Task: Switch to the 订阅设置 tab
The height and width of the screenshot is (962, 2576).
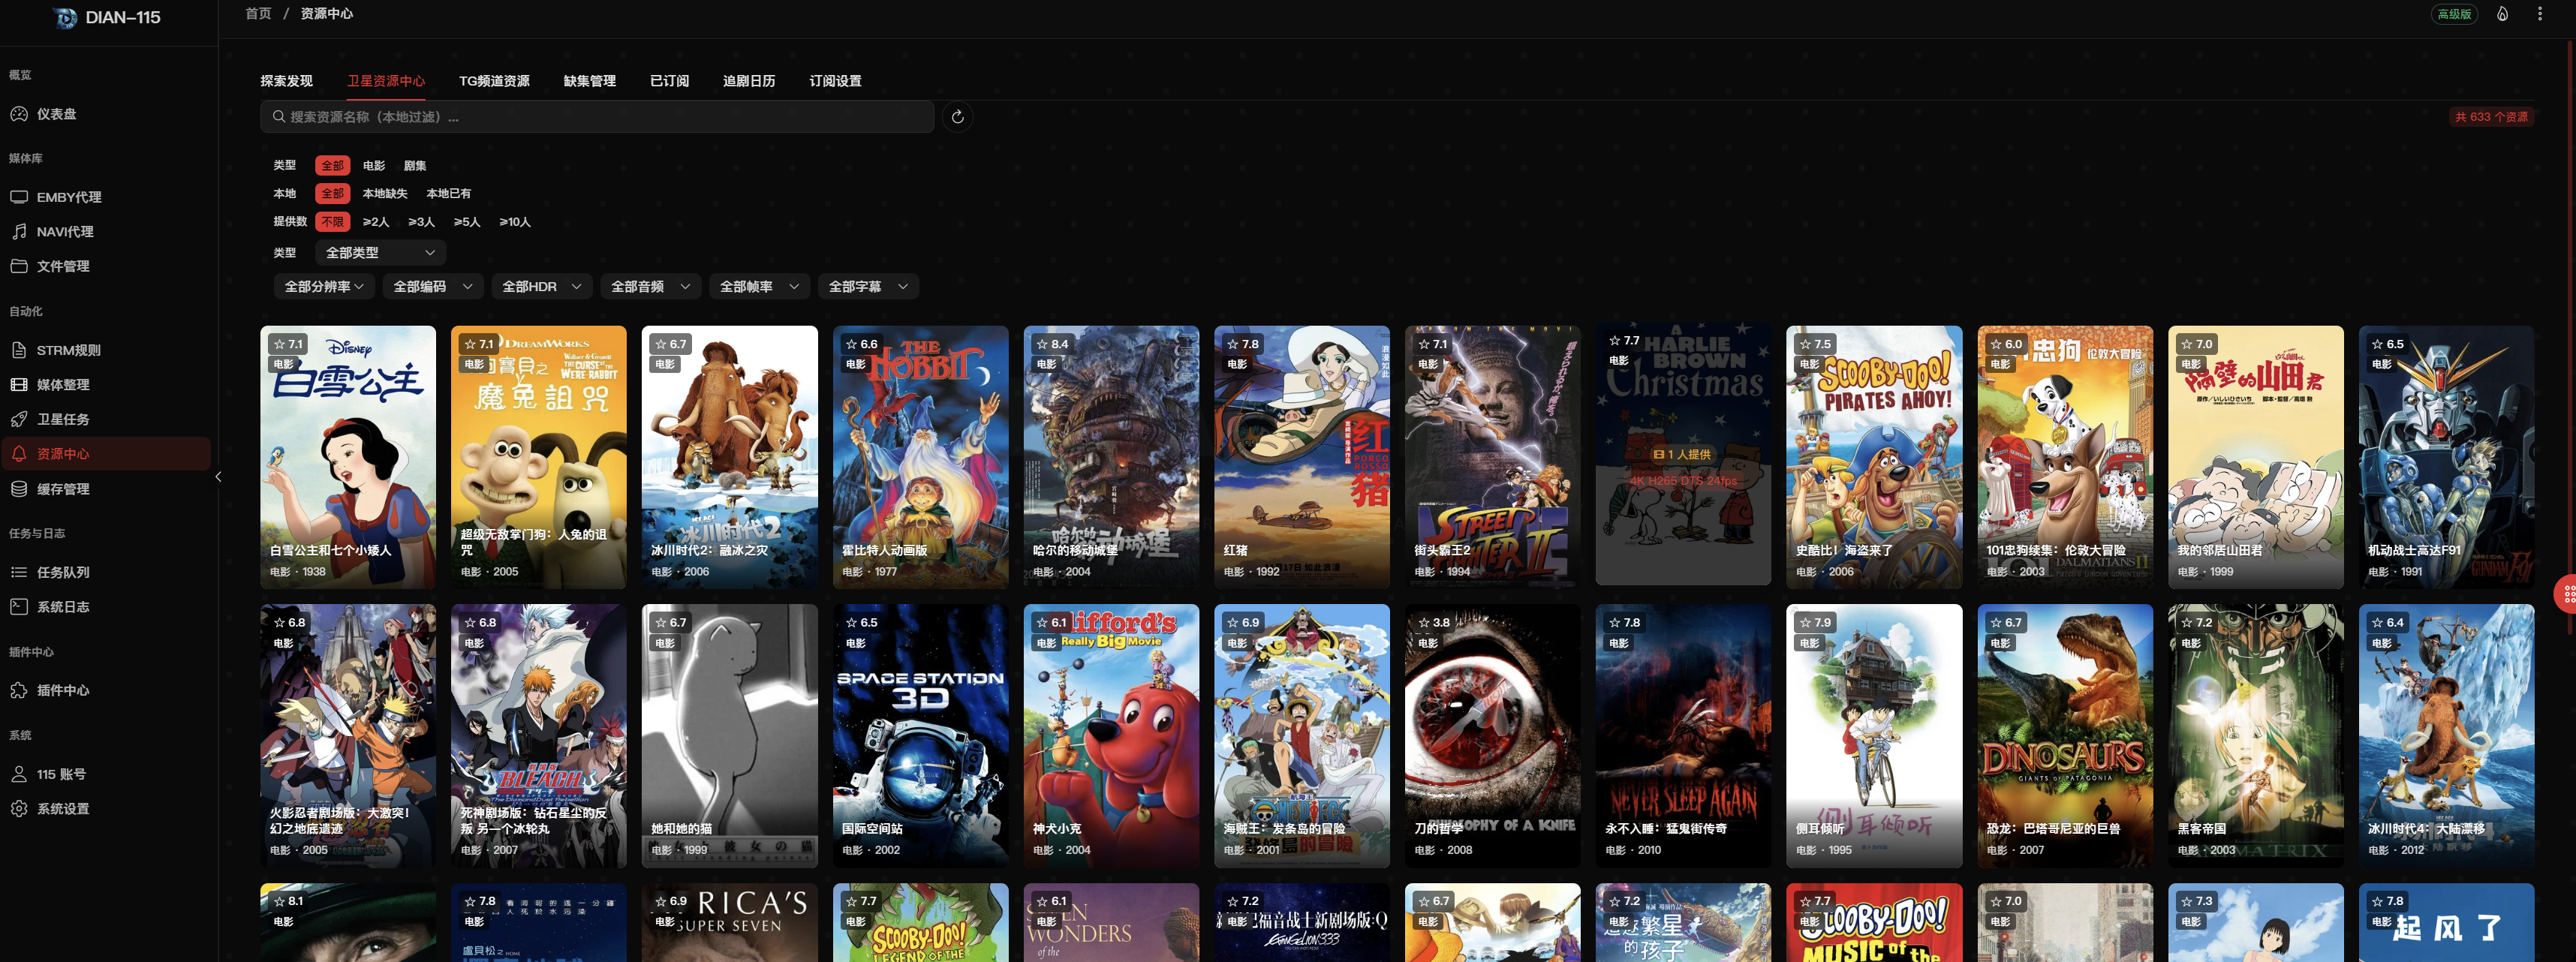Action: pyautogui.click(x=835, y=81)
